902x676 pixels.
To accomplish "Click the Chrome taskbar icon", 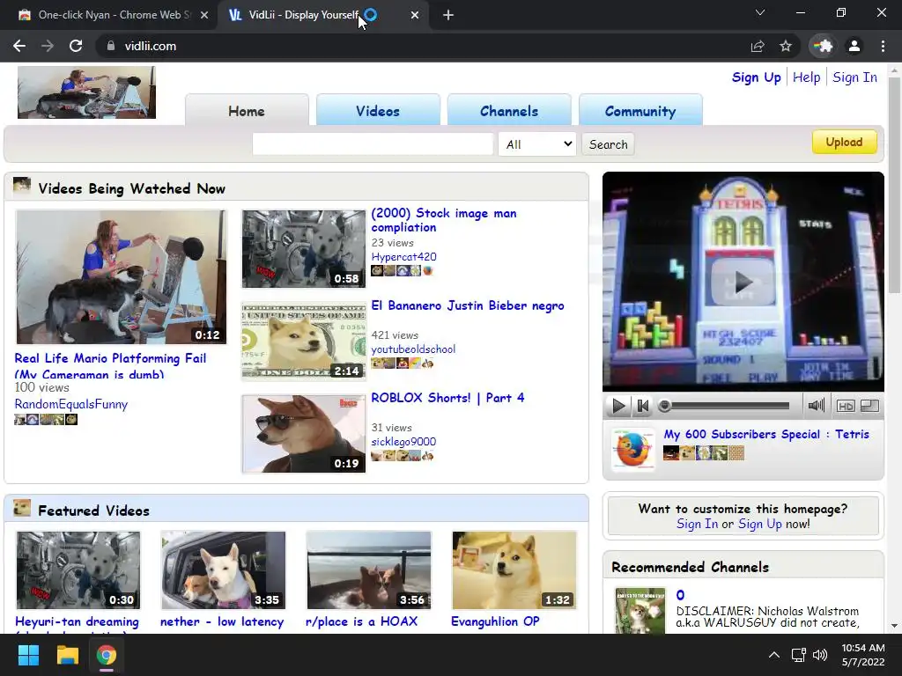I will pyautogui.click(x=107, y=655).
